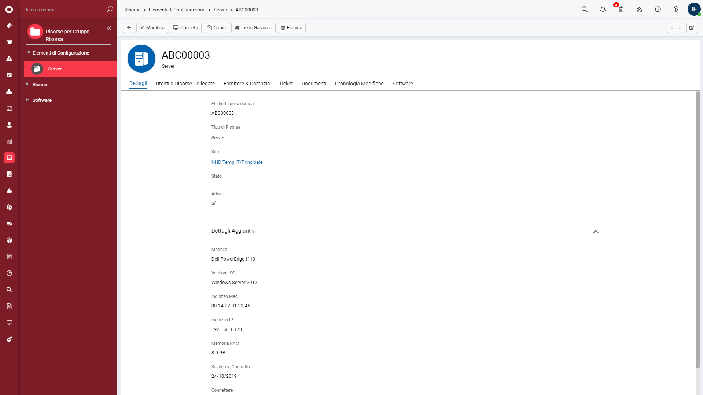This screenshot has width=703, height=395.
Task: Go to previous record arrow
Action: click(672, 28)
